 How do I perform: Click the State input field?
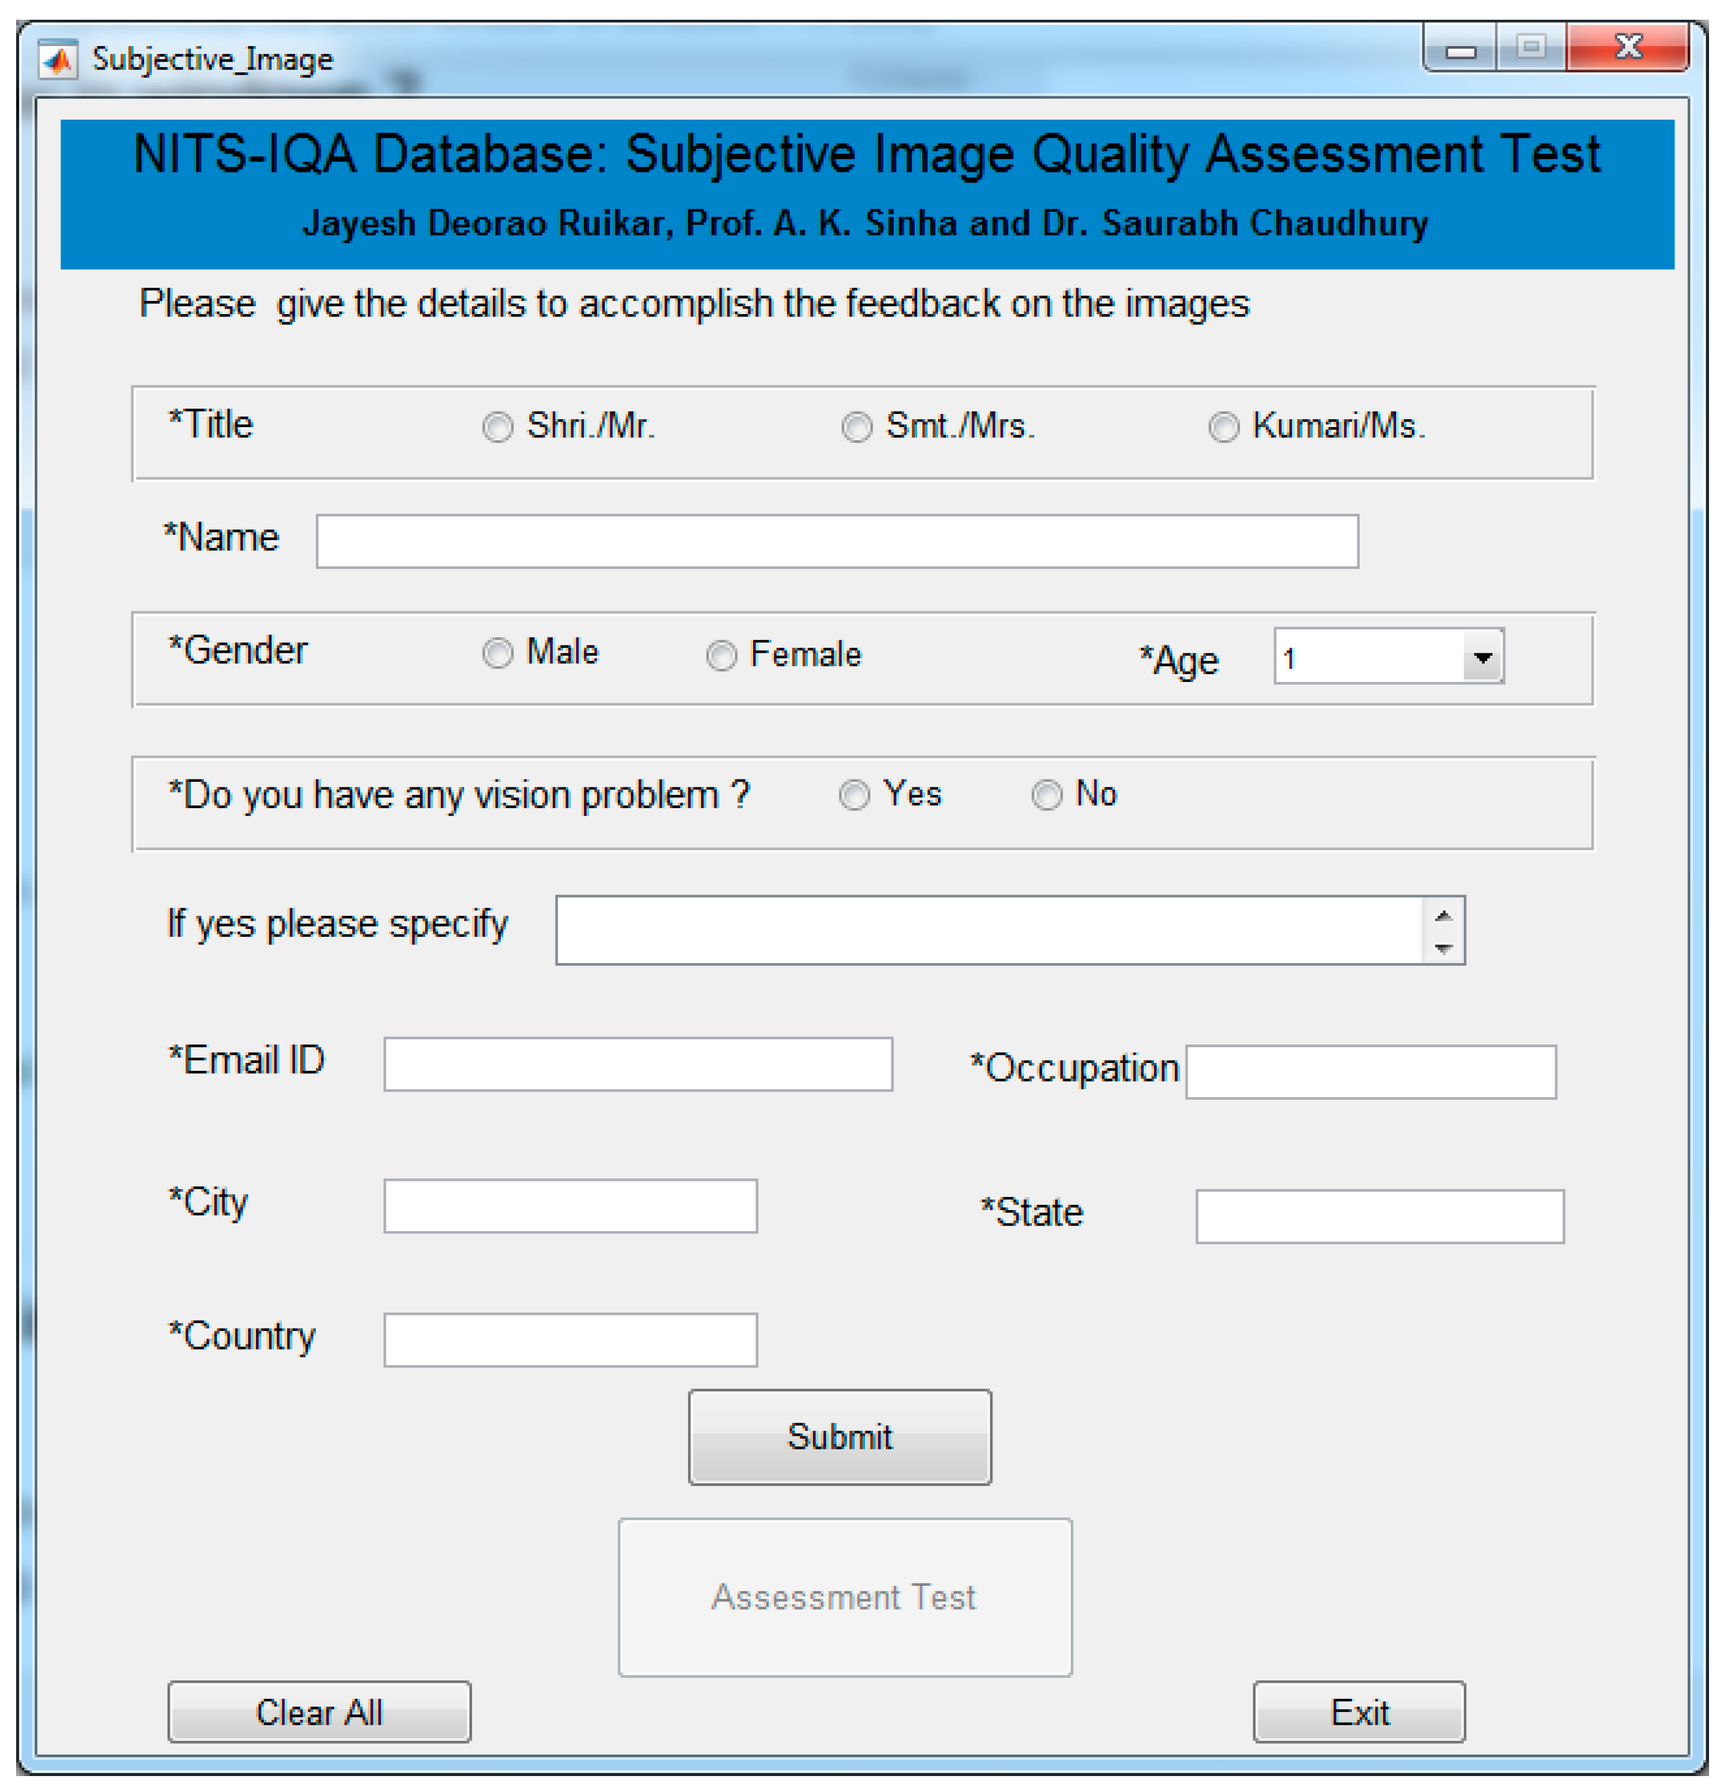(1379, 1216)
